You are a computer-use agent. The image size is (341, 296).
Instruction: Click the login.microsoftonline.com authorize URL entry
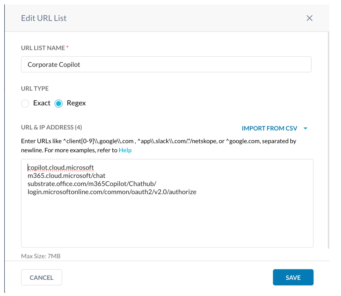click(x=112, y=192)
